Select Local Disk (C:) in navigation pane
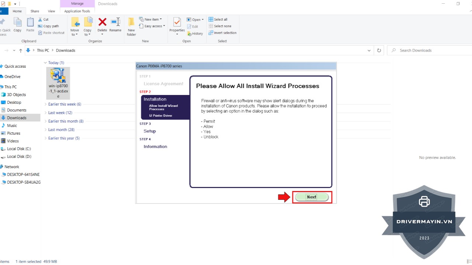This screenshot has width=472, height=265. [19, 149]
